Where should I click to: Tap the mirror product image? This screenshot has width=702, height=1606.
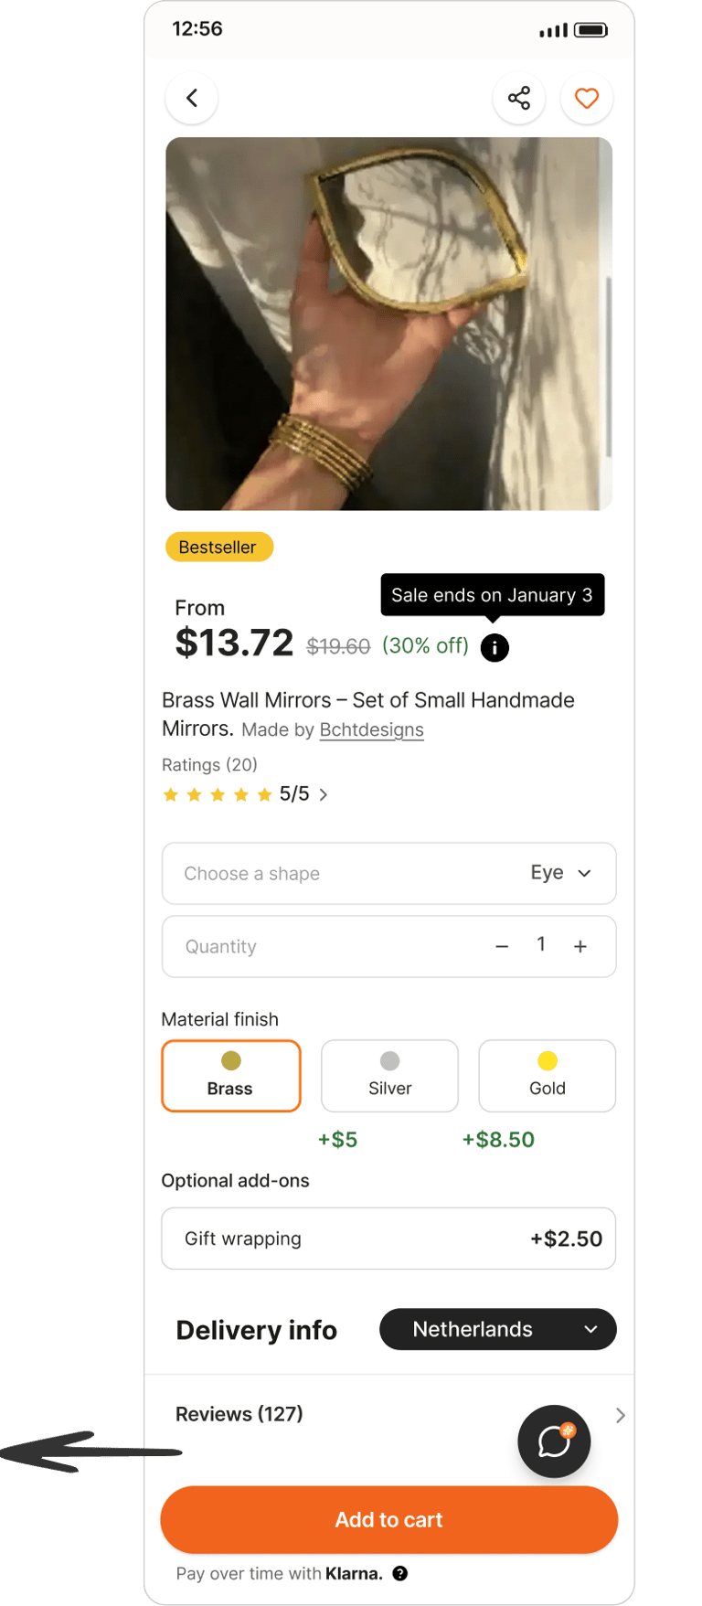(x=388, y=324)
